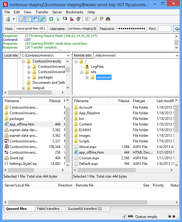
Task: Click the Host input field
Action: tap(31, 29)
